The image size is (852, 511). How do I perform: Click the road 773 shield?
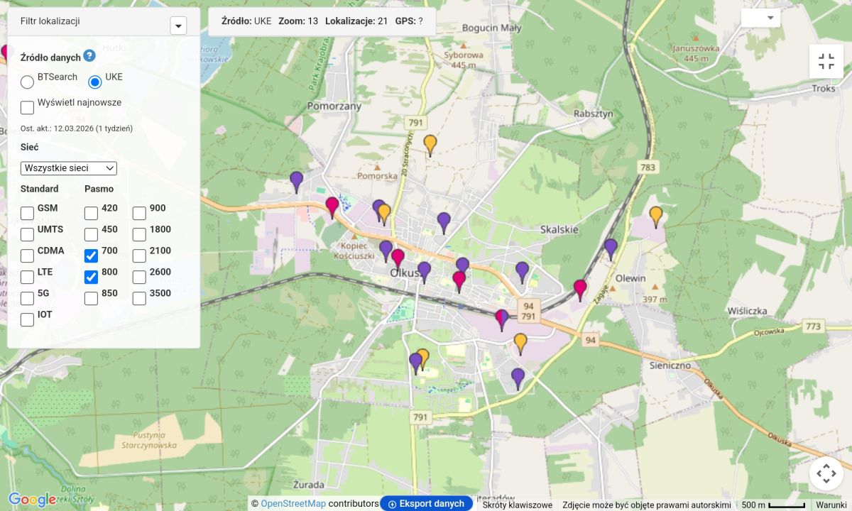(814, 326)
